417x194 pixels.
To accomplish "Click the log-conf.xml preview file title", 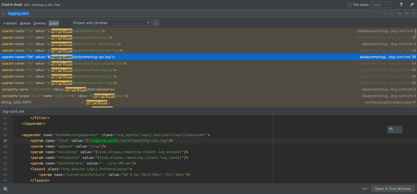I will click(x=13, y=111).
